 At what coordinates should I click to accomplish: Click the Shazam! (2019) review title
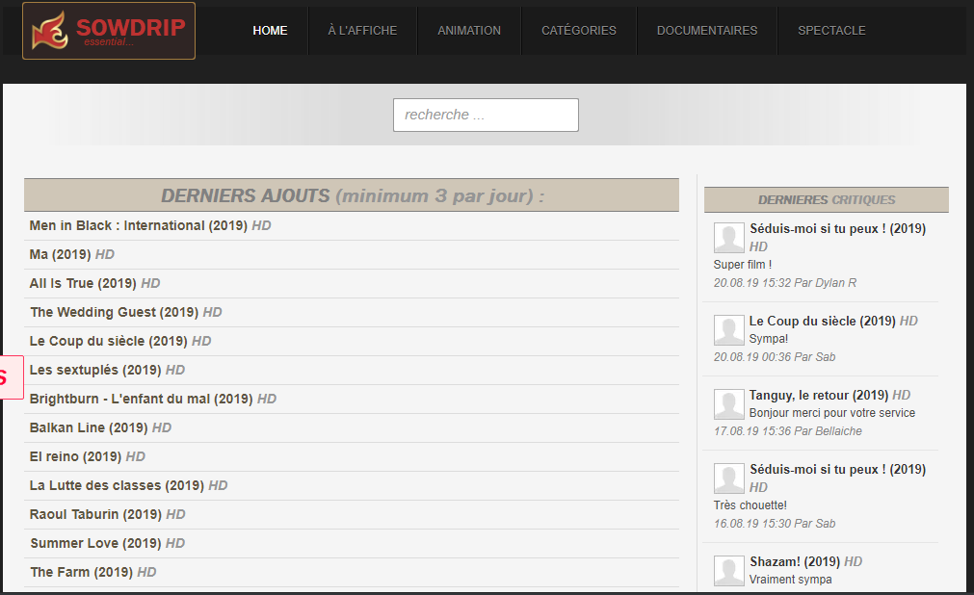coord(795,561)
